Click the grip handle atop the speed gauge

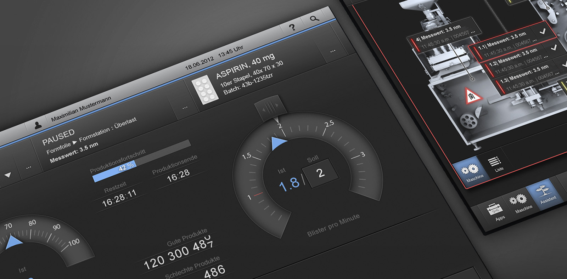pyautogui.click(x=270, y=107)
